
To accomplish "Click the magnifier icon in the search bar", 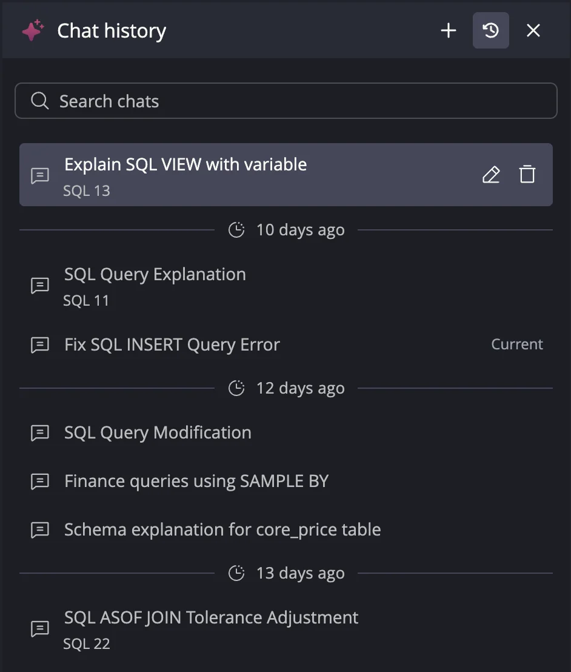I will pos(39,100).
